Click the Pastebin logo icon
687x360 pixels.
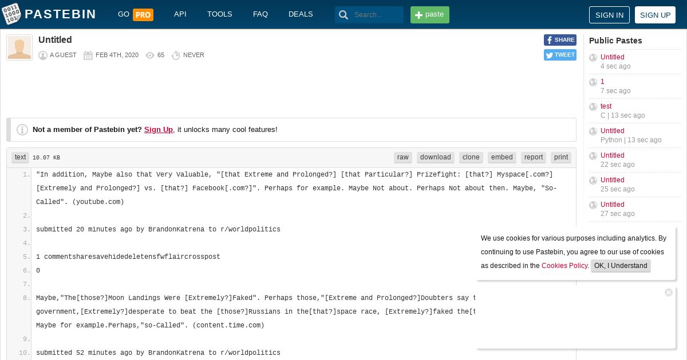click(11, 14)
